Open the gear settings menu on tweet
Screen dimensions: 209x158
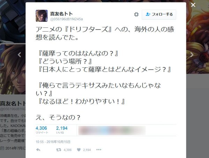tap(136, 14)
